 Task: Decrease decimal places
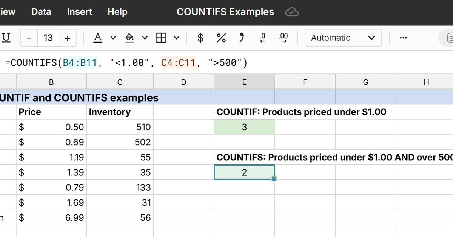point(263,38)
